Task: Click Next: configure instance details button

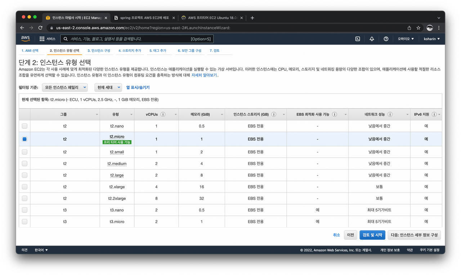Action: click(x=414, y=235)
